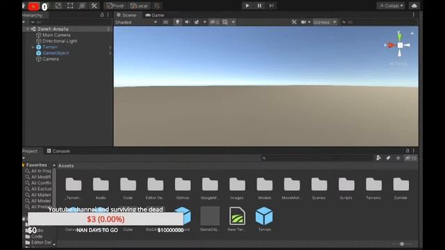Select Terrain object in Hierarchy
Image resolution: width=445 pixels, height=250 pixels.
tap(50, 47)
